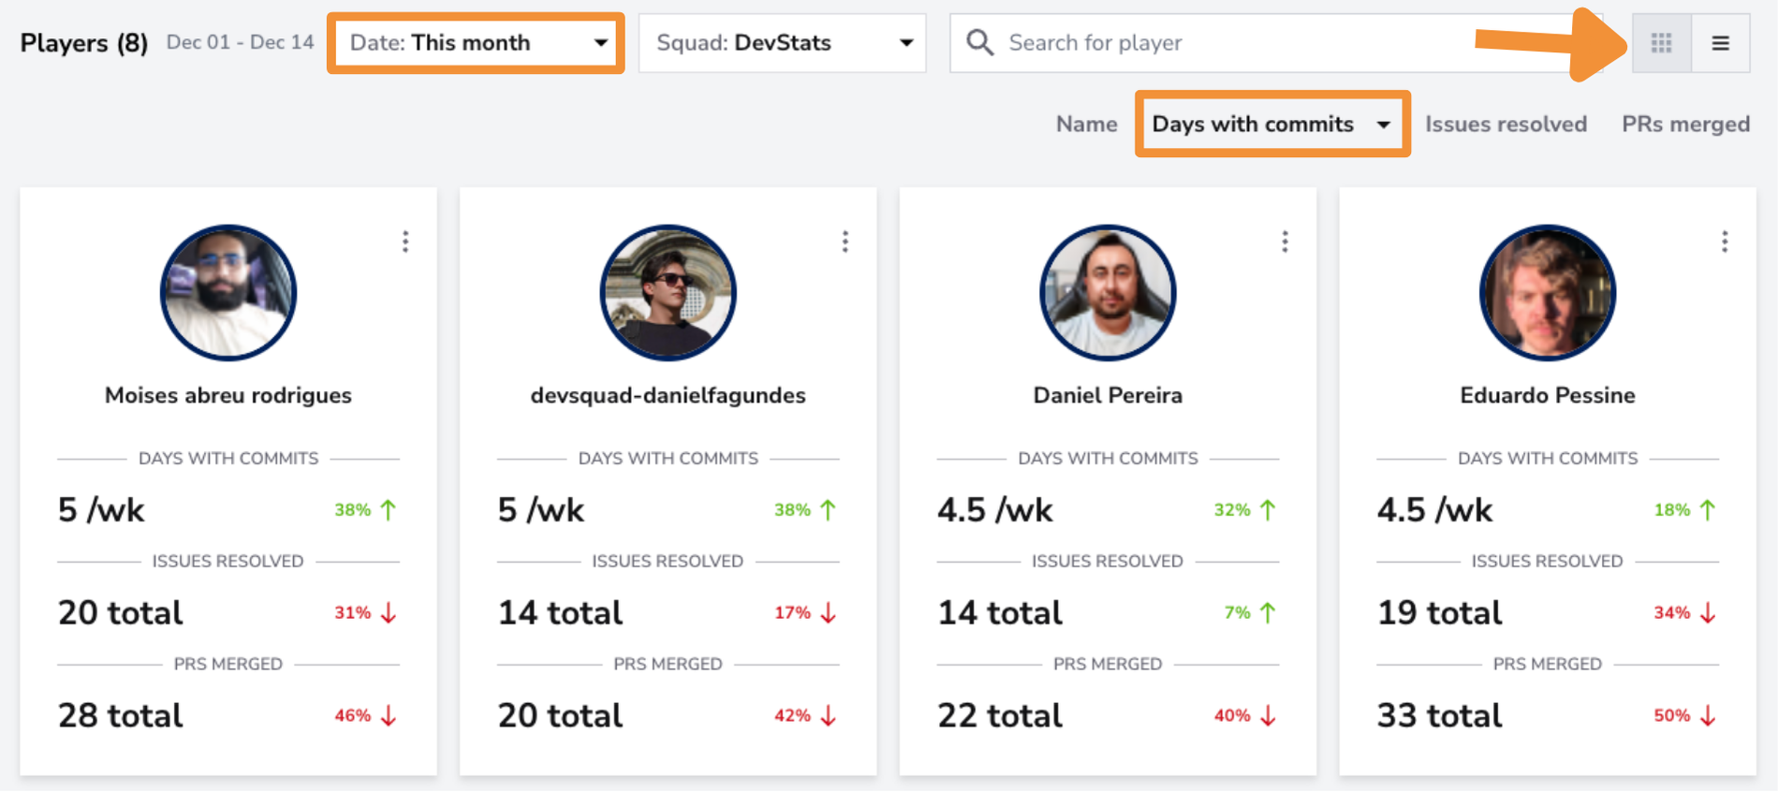Open the Days with commits sort dropdown
This screenshot has width=1778, height=792.
pos(1272,124)
